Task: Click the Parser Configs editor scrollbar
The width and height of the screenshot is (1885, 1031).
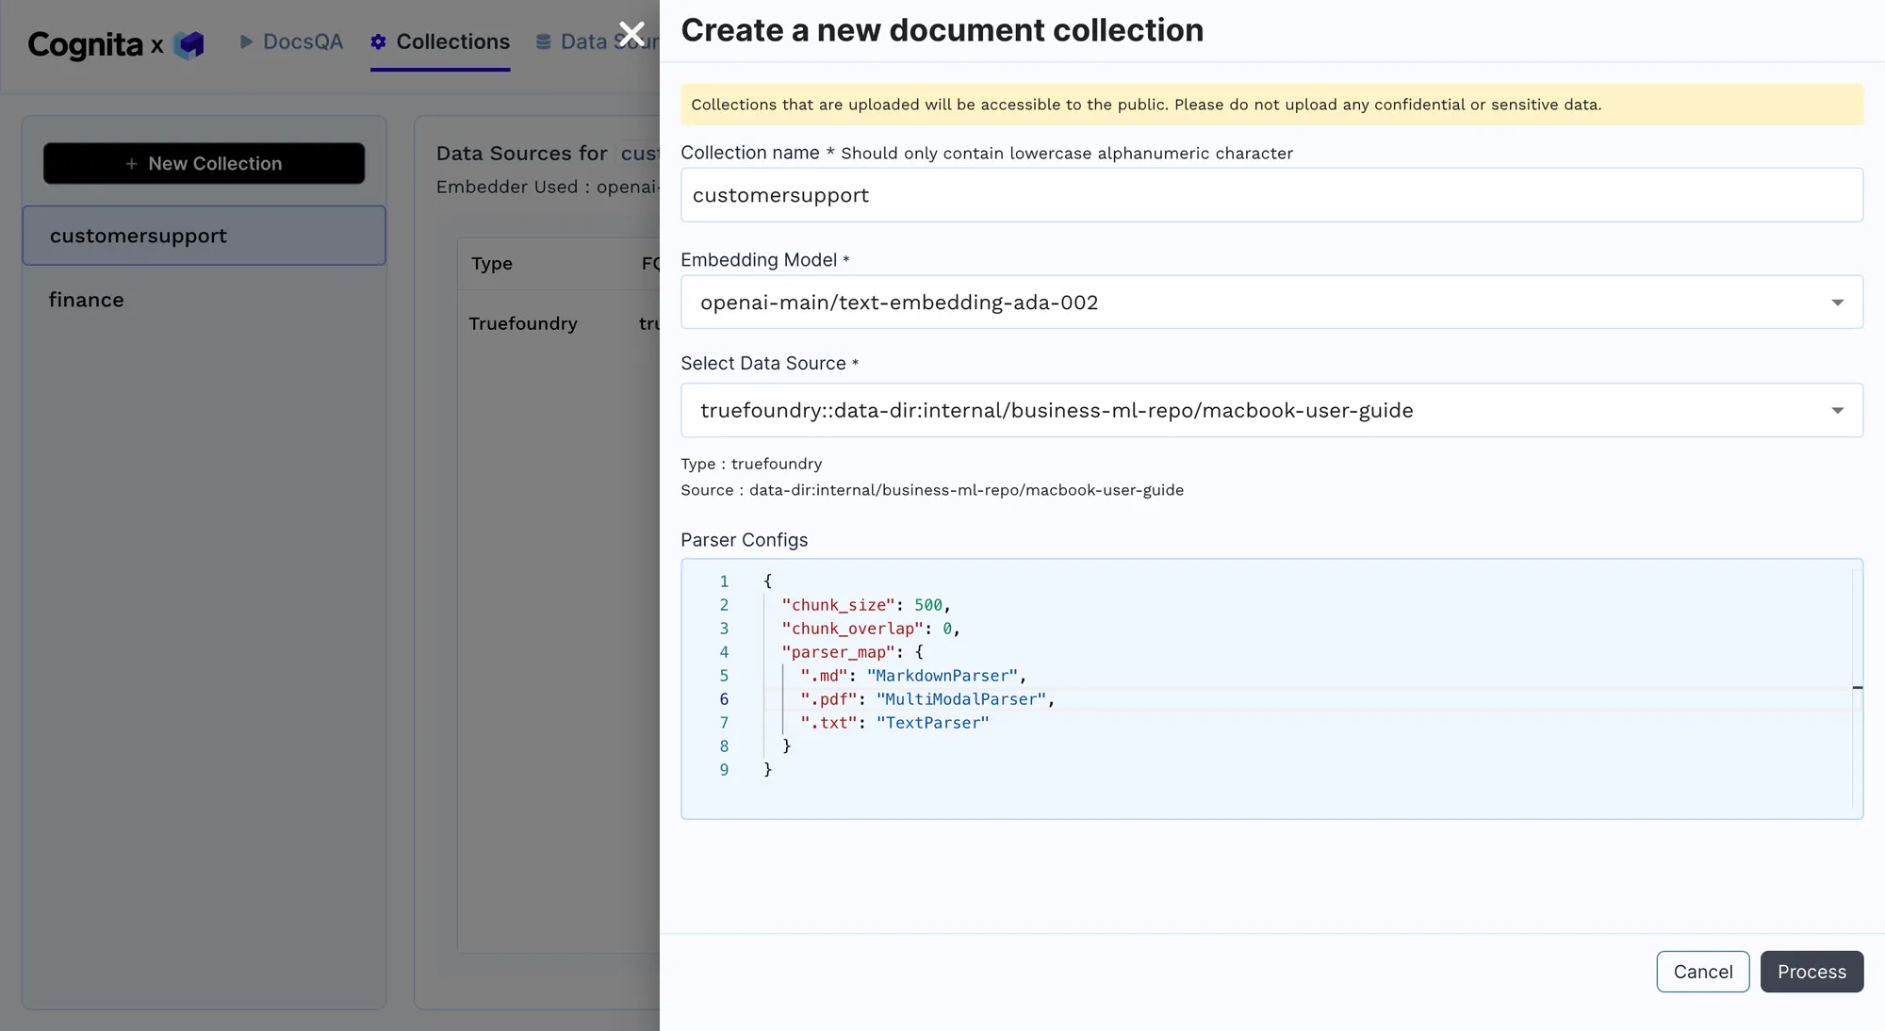Action: (1857, 688)
